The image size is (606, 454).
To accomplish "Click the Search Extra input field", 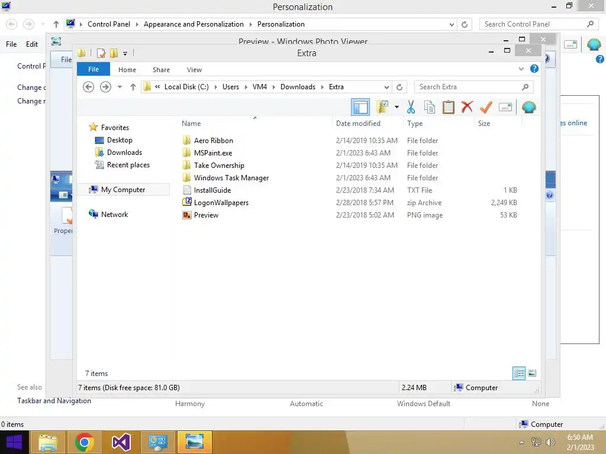I will pos(473,87).
